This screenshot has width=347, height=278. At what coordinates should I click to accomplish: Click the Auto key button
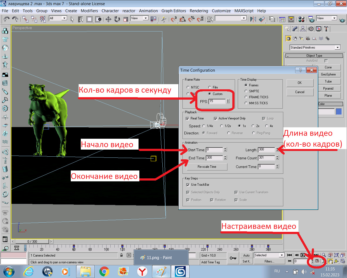point(246,255)
